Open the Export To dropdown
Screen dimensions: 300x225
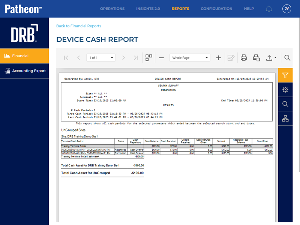click(271, 58)
